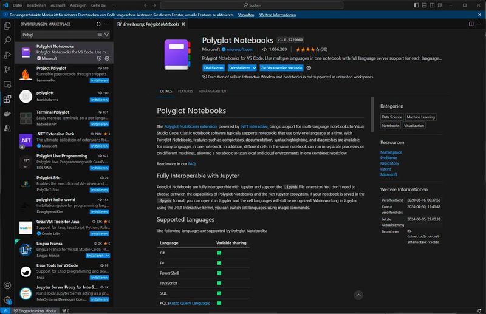Click workspace trust shield on Polyglot Notebooks item
This screenshot has height=314, width=486.
coord(99,58)
